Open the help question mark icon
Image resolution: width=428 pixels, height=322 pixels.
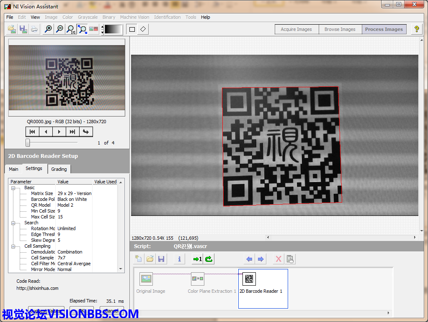(416, 29)
